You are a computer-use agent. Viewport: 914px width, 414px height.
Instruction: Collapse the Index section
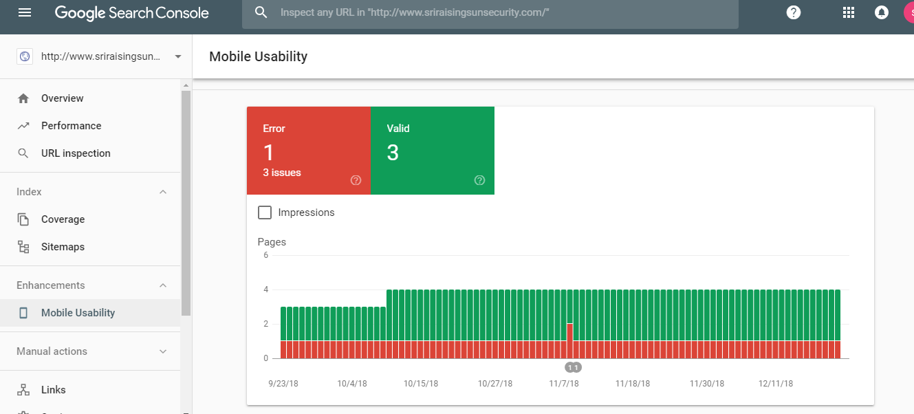click(x=163, y=191)
